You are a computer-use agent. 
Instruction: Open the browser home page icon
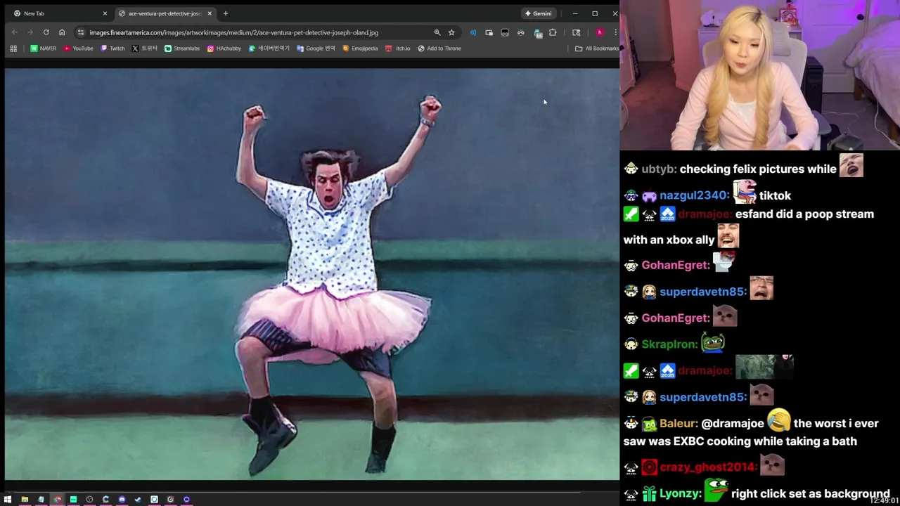click(x=62, y=32)
